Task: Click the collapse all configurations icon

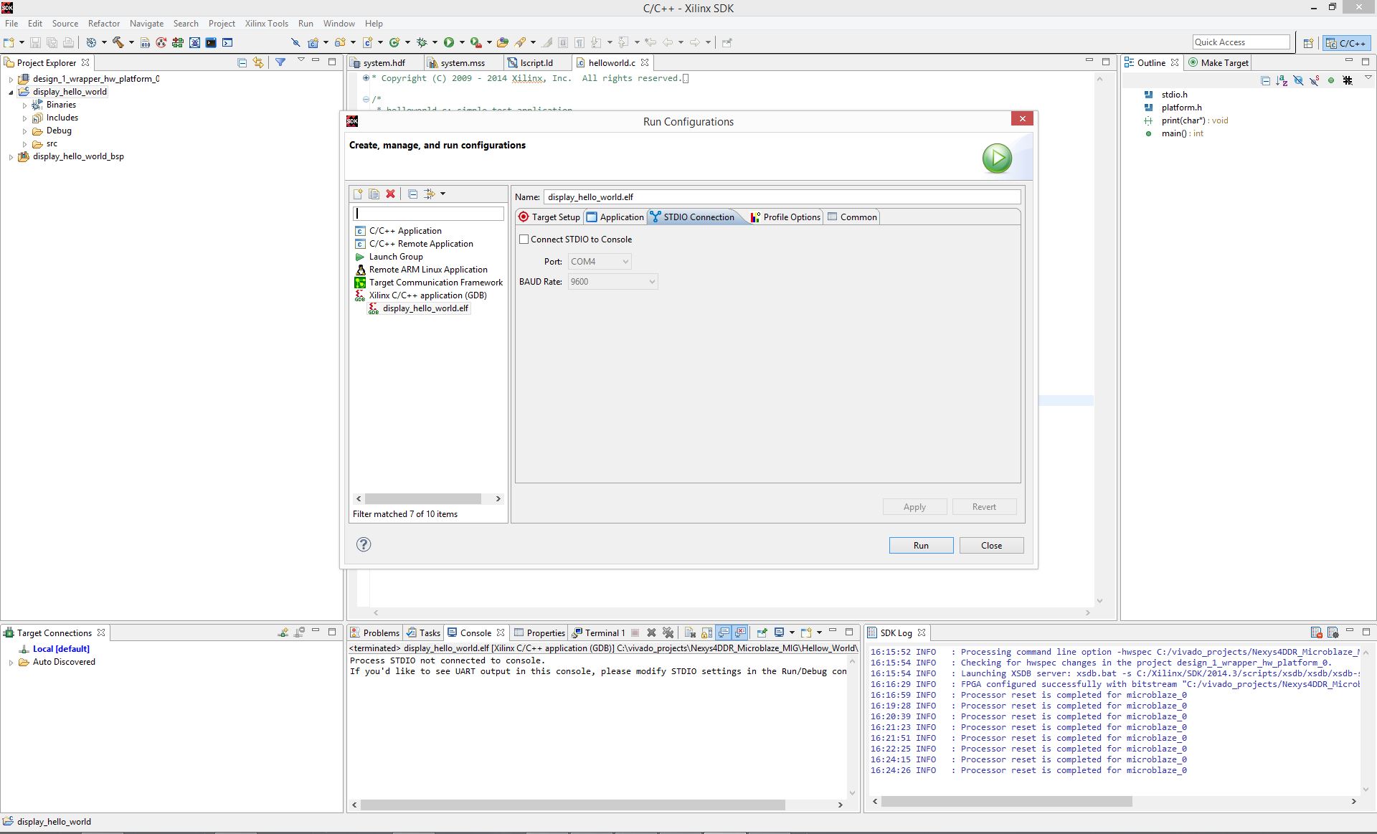Action: point(412,194)
